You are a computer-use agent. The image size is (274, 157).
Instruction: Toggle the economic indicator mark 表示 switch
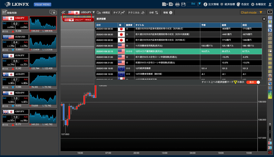(253, 82)
